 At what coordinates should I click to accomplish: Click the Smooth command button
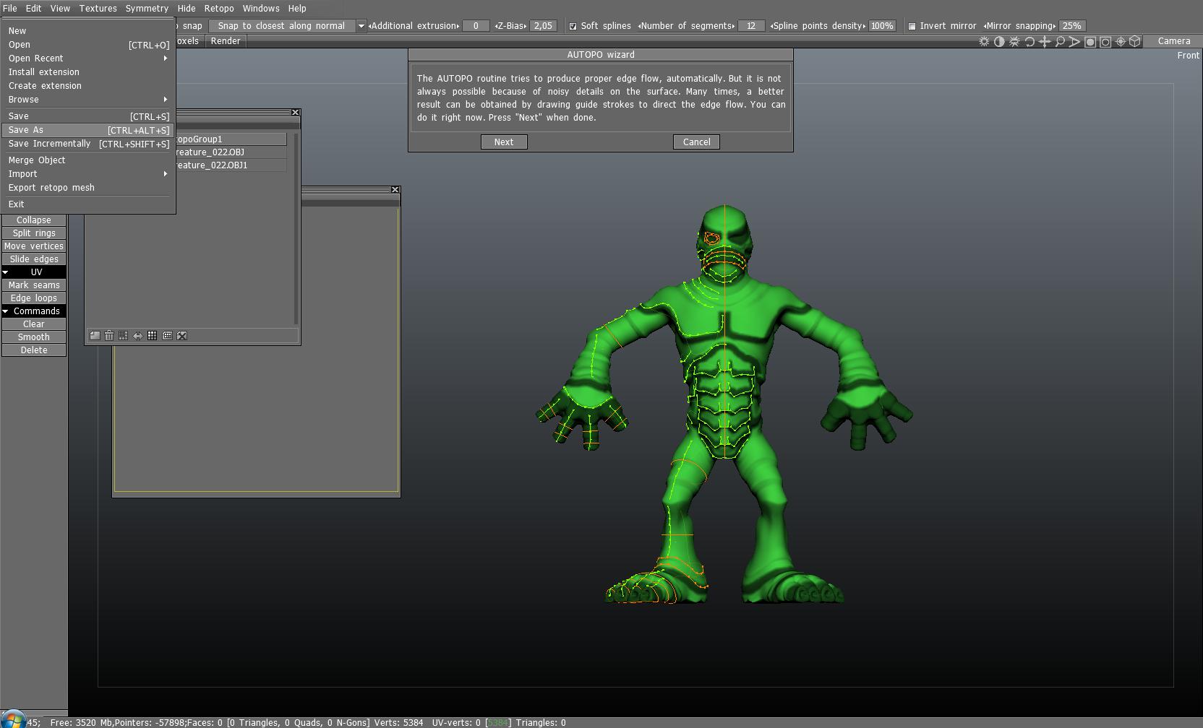pos(34,337)
